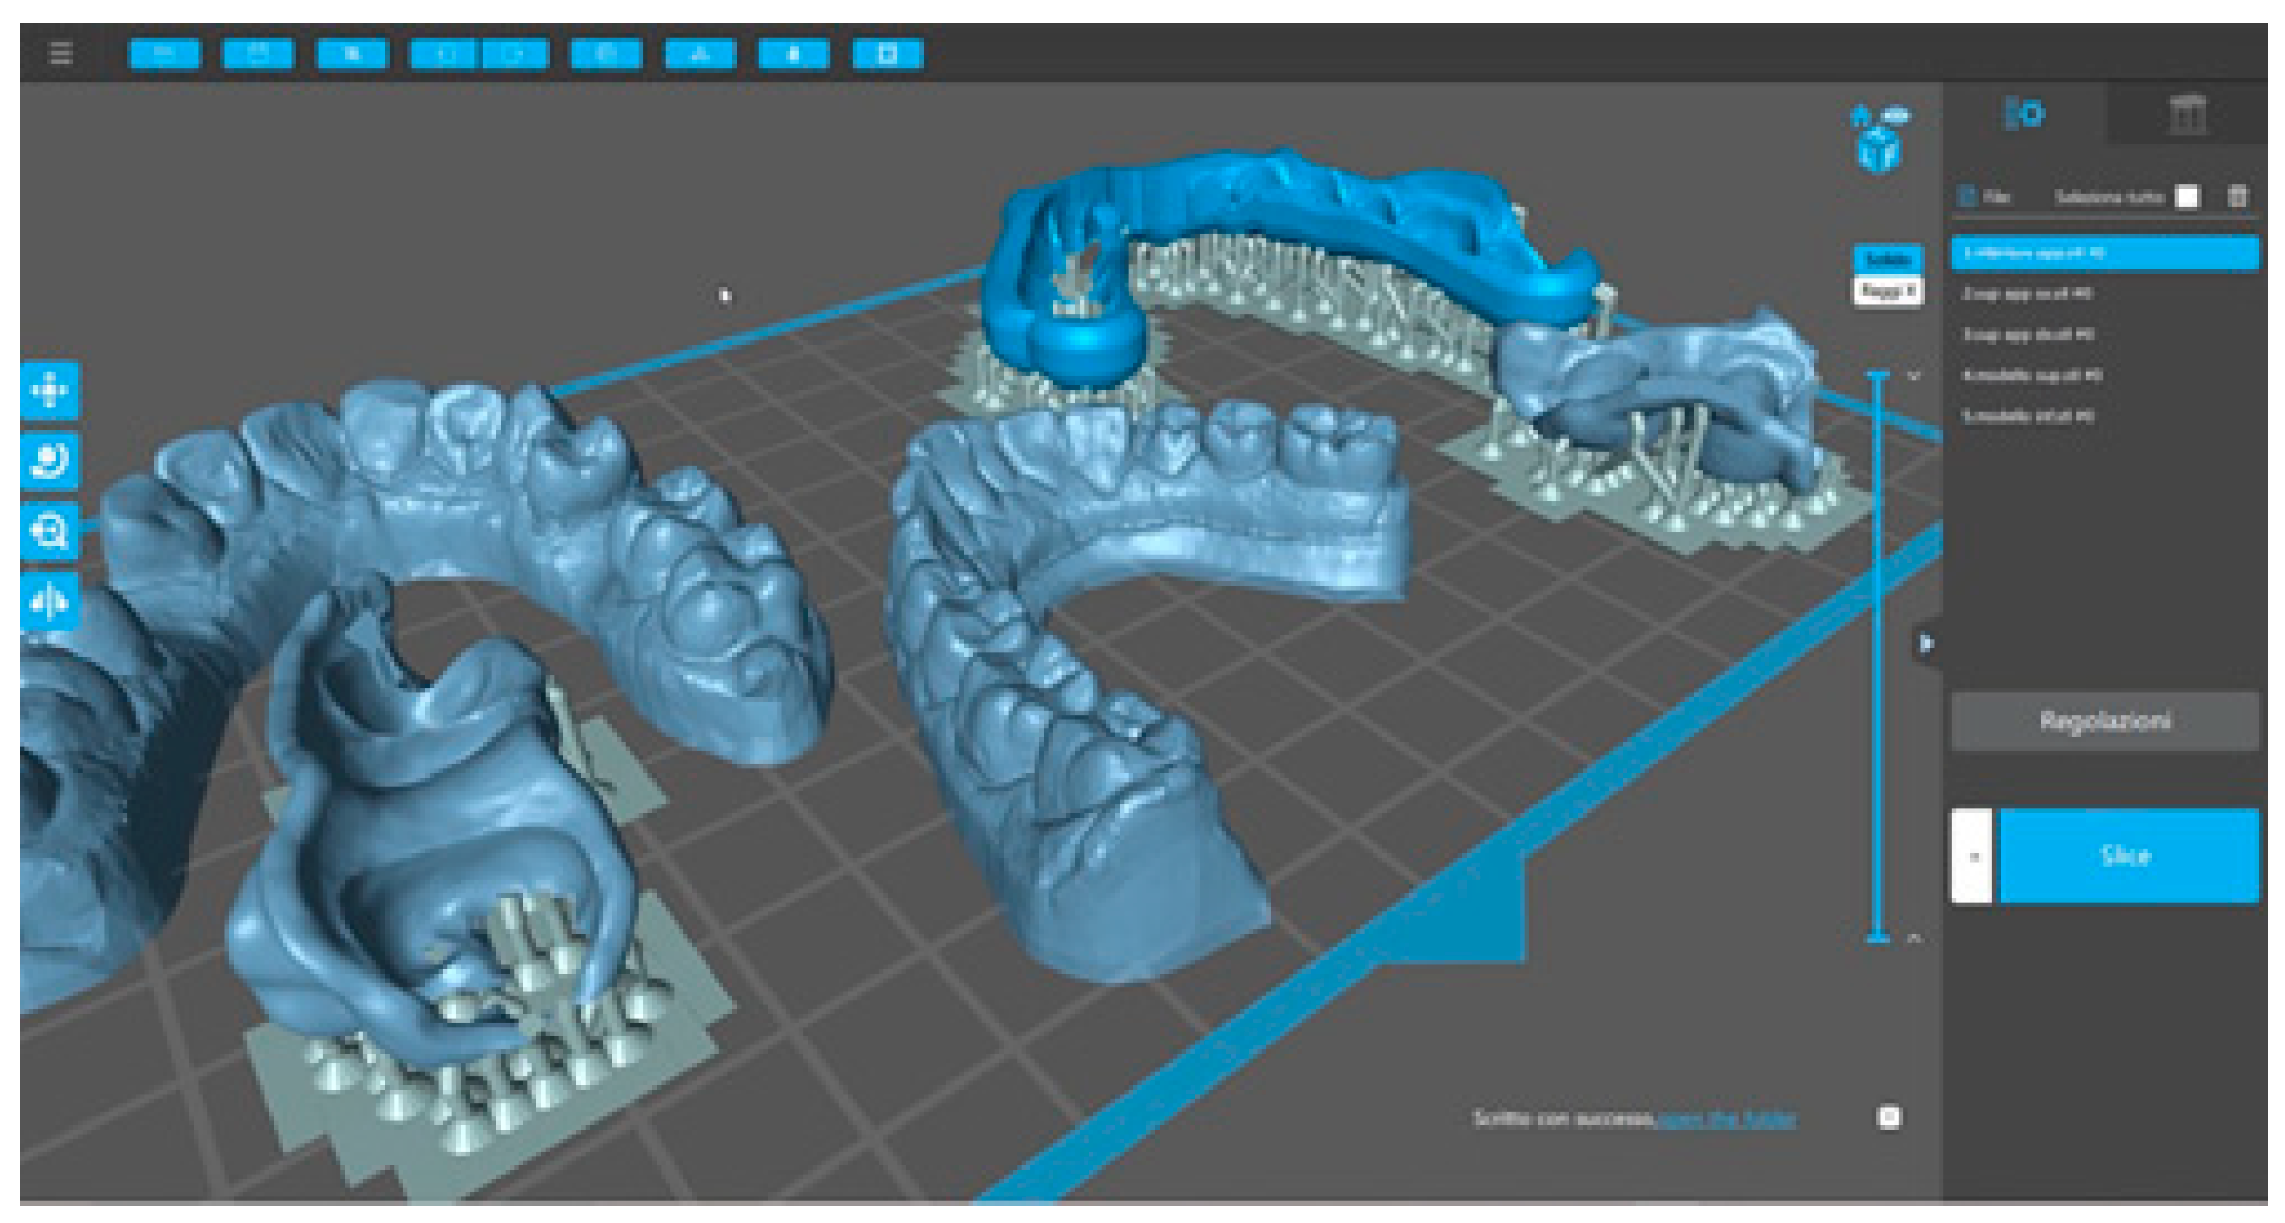The width and height of the screenshot is (2285, 1223).
Task: Select the Scale tool on left sidebar
Action: coord(50,531)
